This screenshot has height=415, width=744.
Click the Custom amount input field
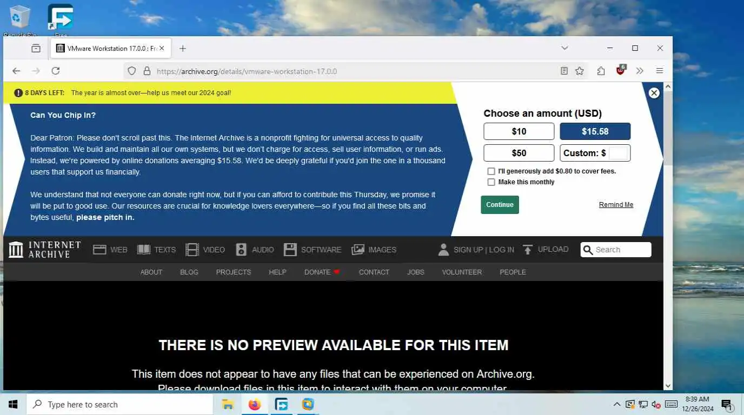coord(618,153)
